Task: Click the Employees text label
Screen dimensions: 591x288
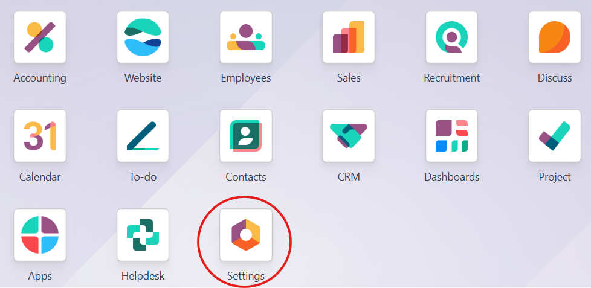Action: pos(246,78)
